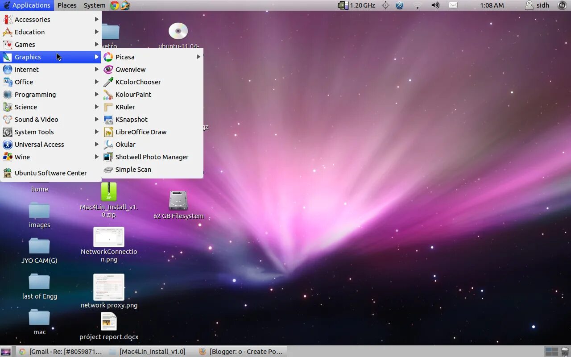Click the Simple Scan scanner icon
This screenshot has width=571, height=357.
tap(108, 170)
